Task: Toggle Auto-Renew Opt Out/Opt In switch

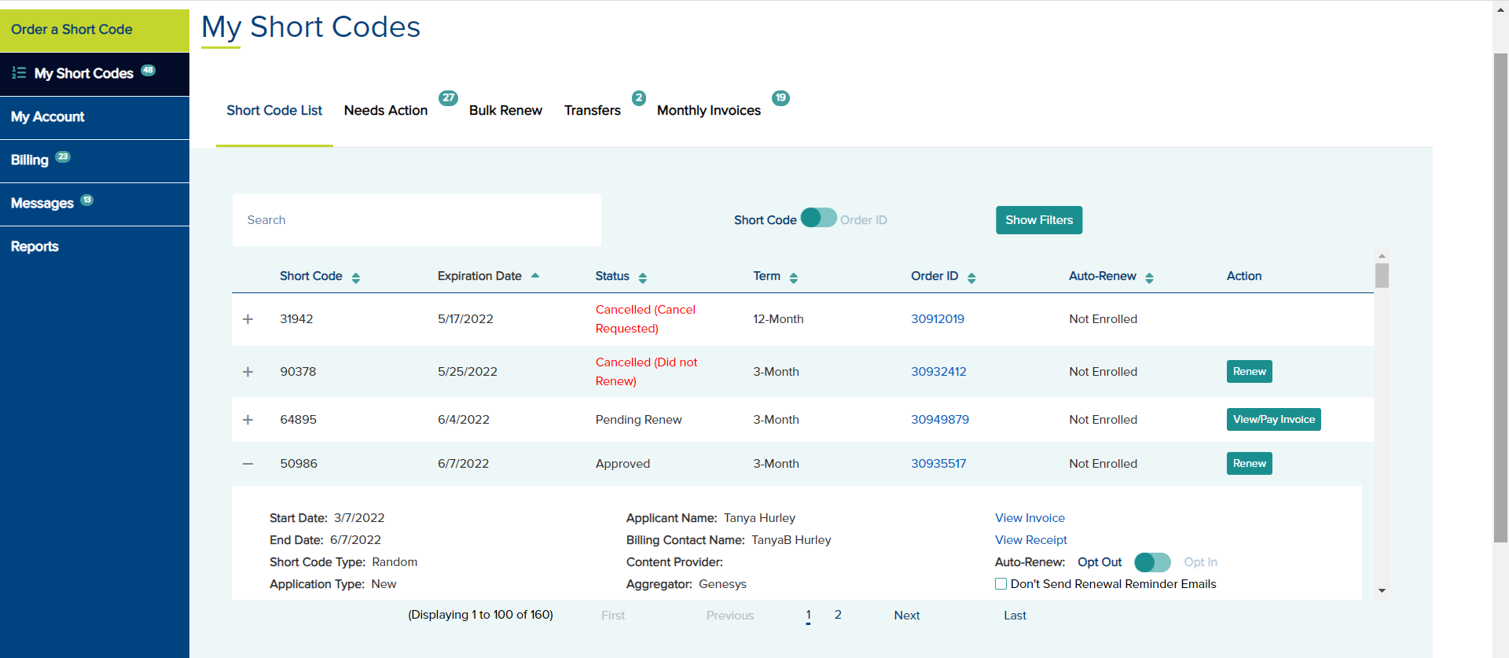Action: coord(1152,562)
